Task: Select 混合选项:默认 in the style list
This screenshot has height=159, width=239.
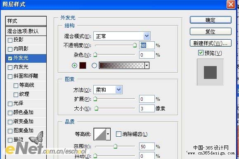Action: click(x=26, y=31)
